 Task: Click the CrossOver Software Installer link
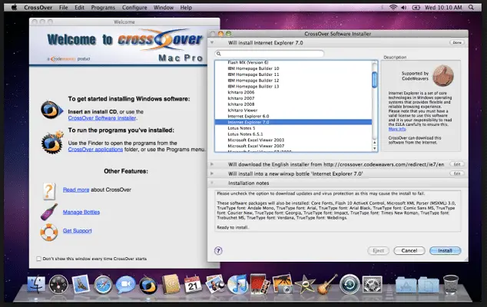(x=102, y=118)
